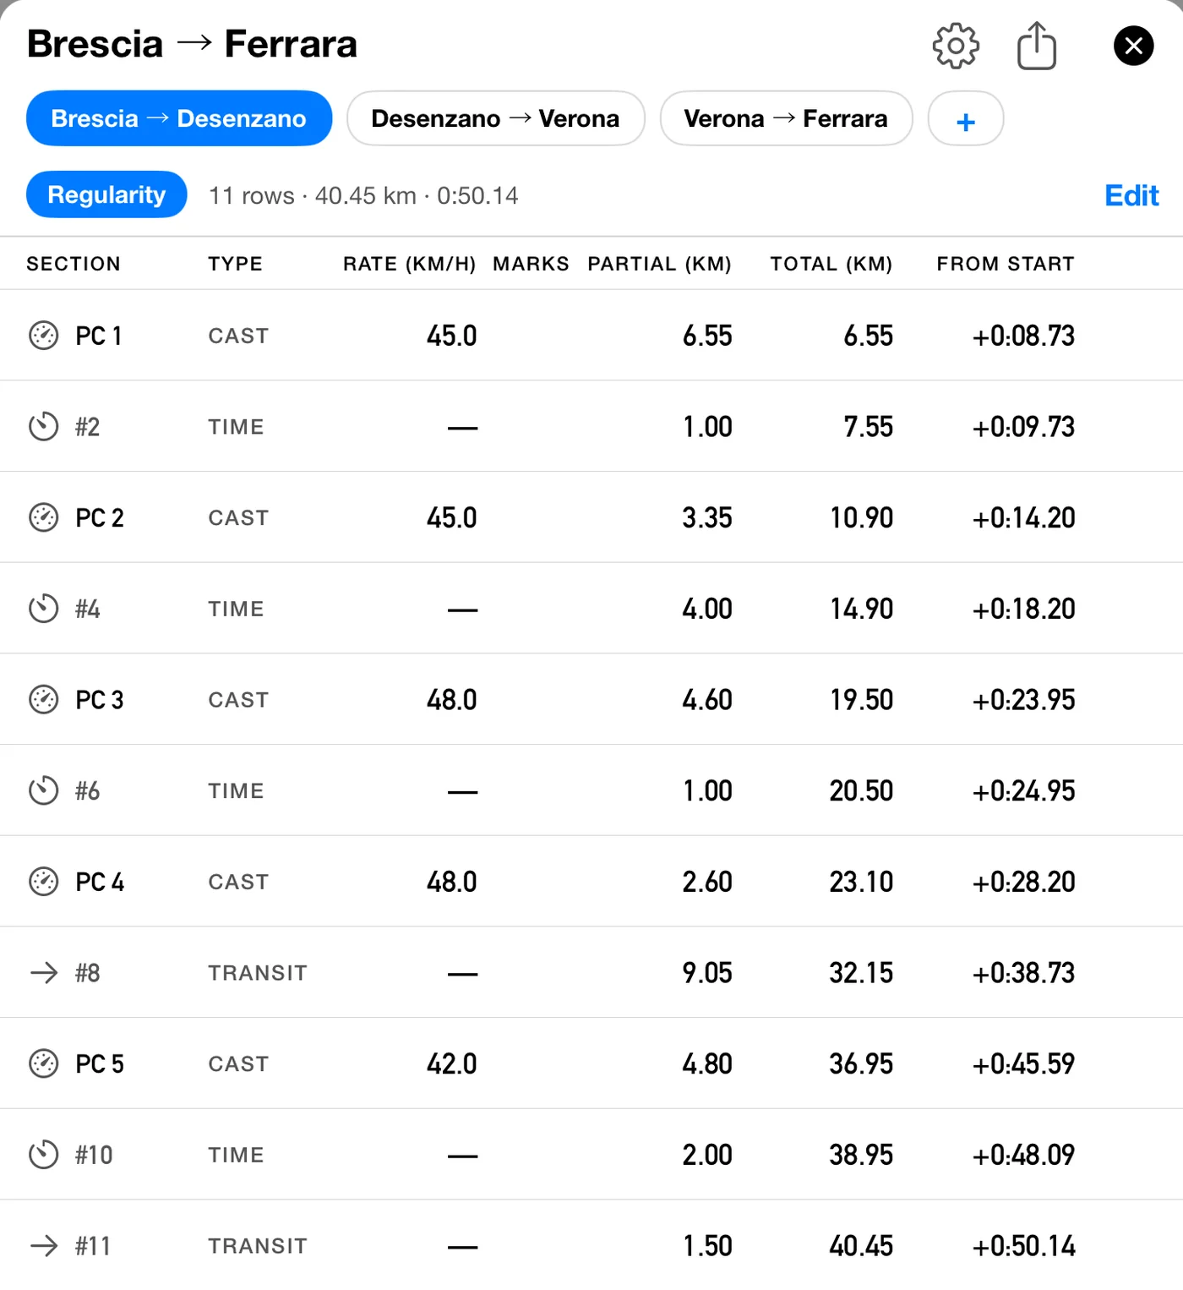The image size is (1183, 1290).
Task: Click the speedometer icon for PC 2
Action: 44,517
